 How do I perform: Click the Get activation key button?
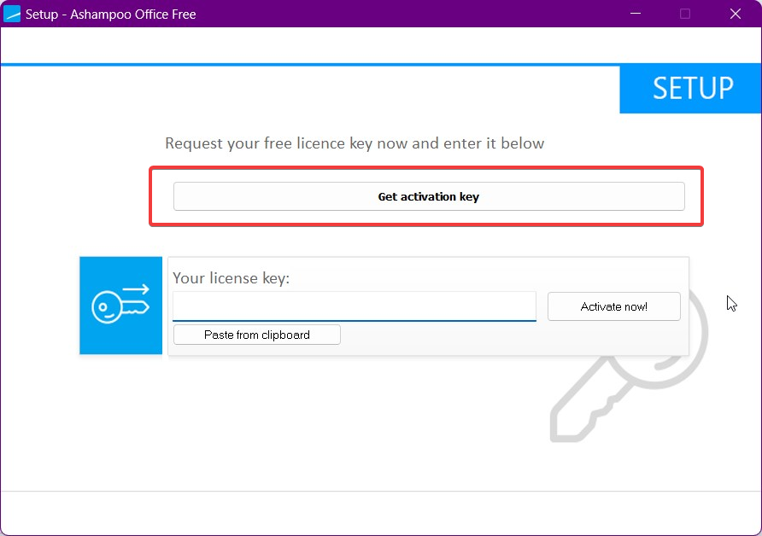click(x=428, y=196)
